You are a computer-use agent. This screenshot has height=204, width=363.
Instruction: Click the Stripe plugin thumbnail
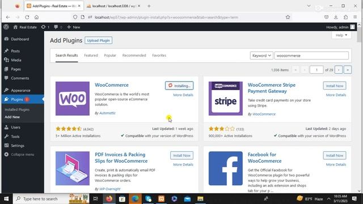pos(226,99)
